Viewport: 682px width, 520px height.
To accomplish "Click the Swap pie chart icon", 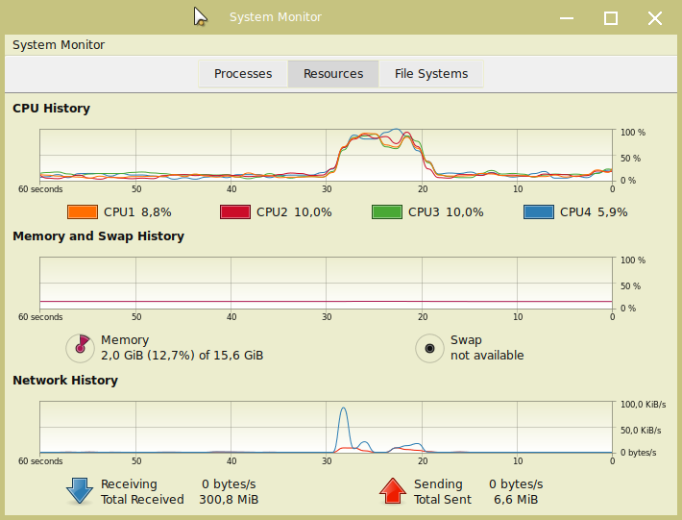I will 429,348.
